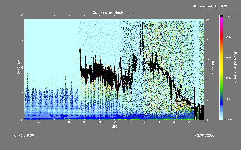Viewport: 241px width, 150px height.
Task: Click the "15" kft tick on right axis
Action: click(x=208, y=60)
